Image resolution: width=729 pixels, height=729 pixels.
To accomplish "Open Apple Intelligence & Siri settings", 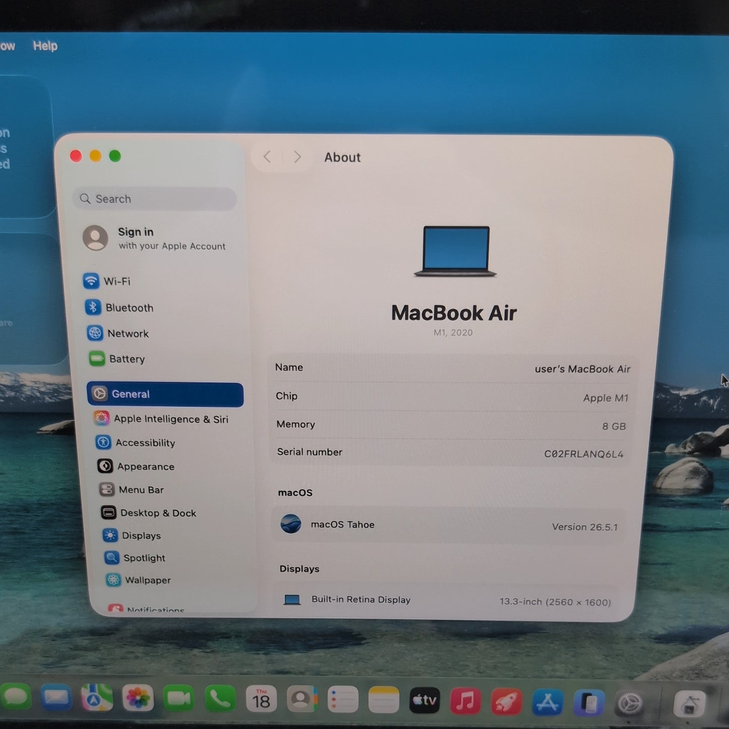I will 161,419.
